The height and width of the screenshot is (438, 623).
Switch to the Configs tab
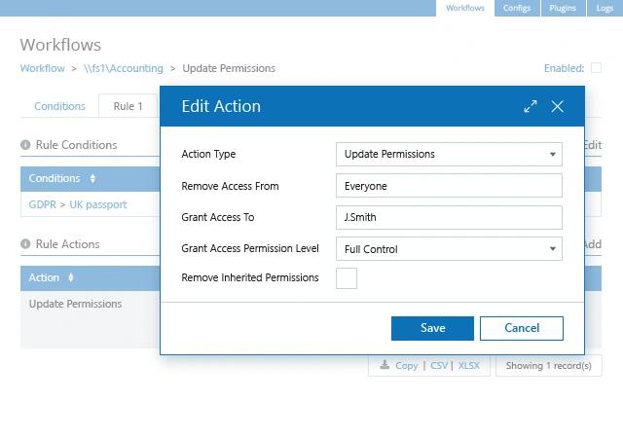[x=517, y=8]
